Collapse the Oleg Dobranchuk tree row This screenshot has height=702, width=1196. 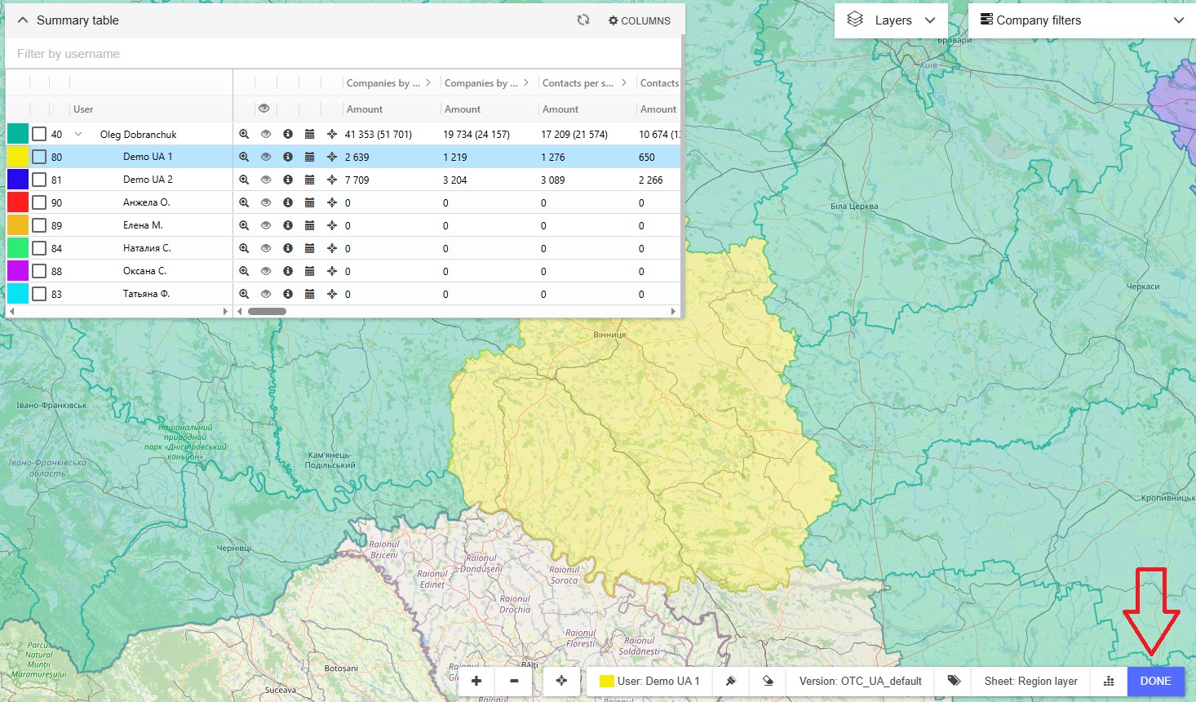tap(78, 134)
